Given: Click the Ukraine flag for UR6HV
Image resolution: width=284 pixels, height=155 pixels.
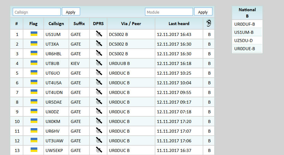Looking at the screenshot, I should click(x=34, y=131).
